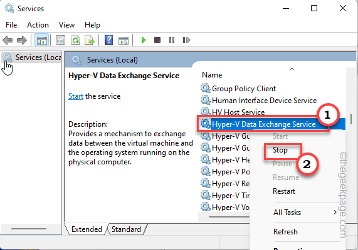Screen dimensions: 358x250
Task: Minimize the Services window
Action: click(286, 8)
